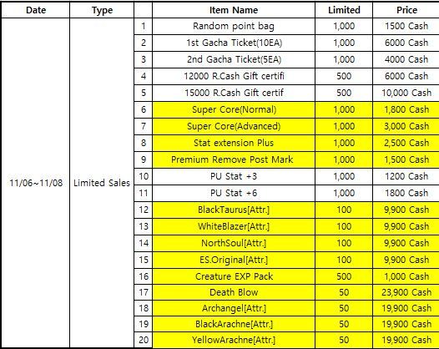The width and height of the screenshot is (439, 349).
Task: Select the Price column header
Action: coord(406,10)
